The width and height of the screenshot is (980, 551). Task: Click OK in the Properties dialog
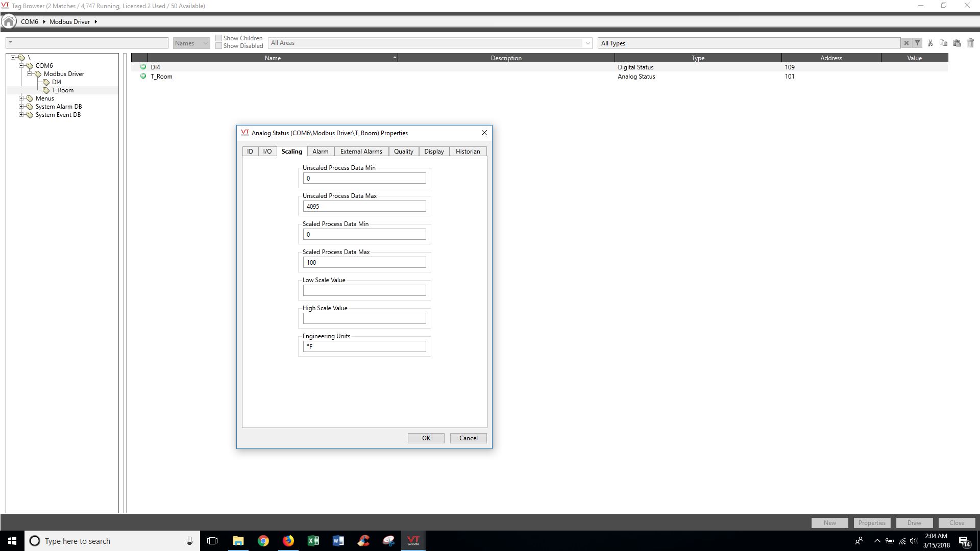pos(426,438)
